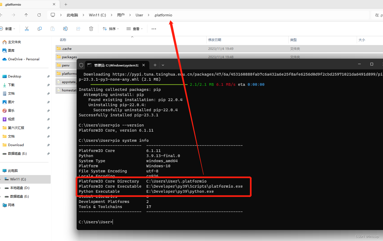The image size is (383, 241).
Task: Click the Delete trash icon
Action: (91, 29)
